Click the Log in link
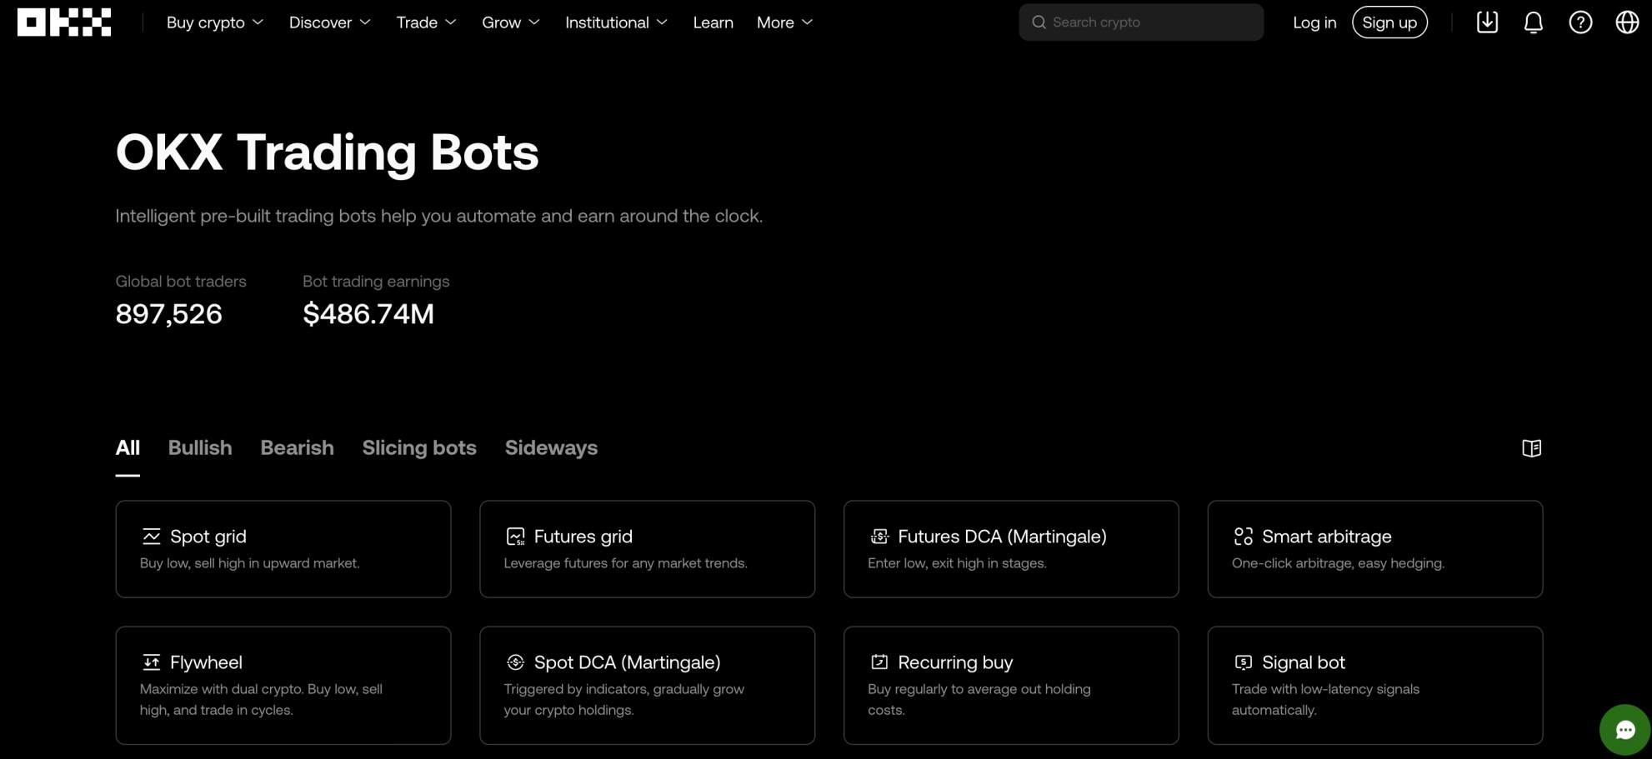Viewport: 1652px width, 759px height. [1314, 22]
